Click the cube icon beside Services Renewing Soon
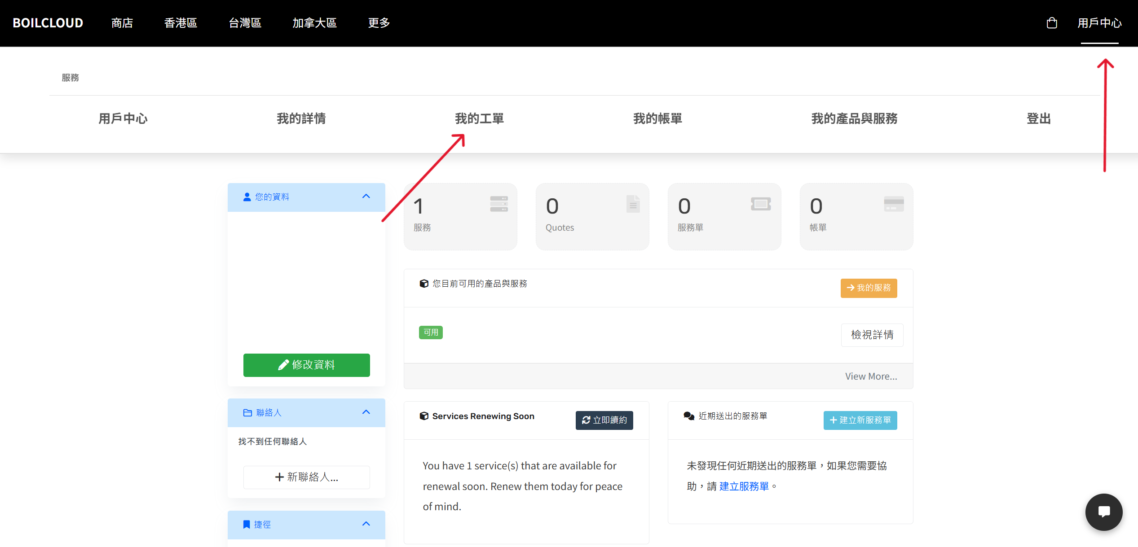The height and width of the screenshot is (547, 1138). point(423,416)
